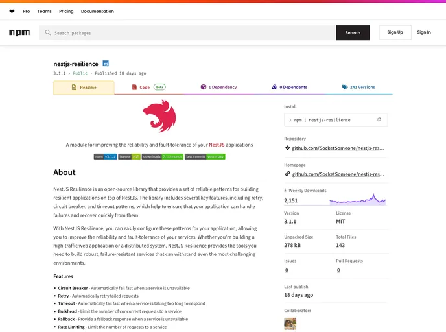Click the Sign Up button
The height and width of the screenshot is (332, 446).
tap(395, 32)
